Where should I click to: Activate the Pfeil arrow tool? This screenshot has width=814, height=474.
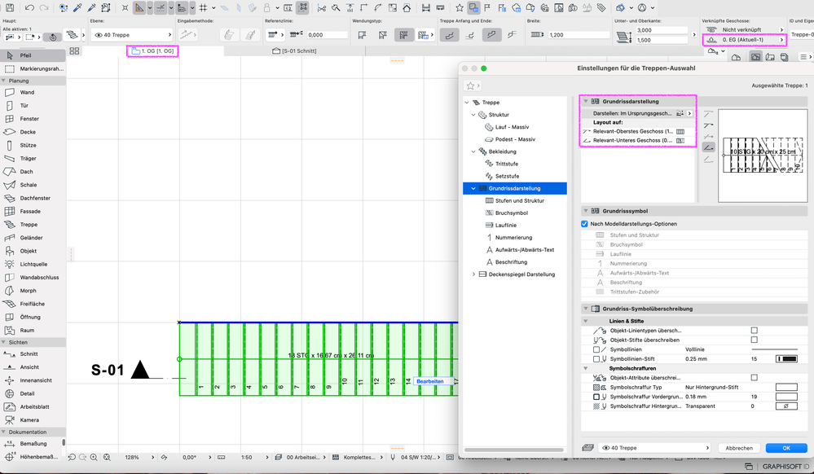(26, 55)
